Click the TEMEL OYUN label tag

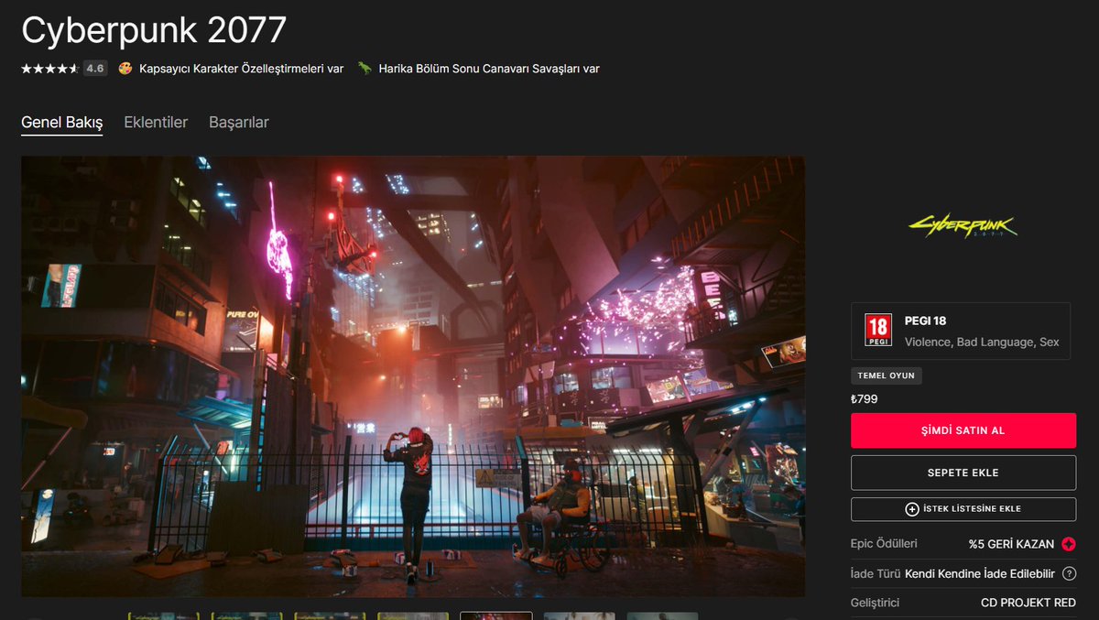point(886,375)
